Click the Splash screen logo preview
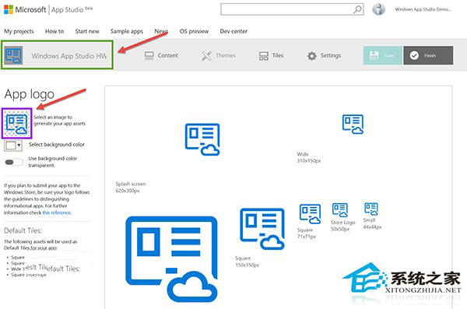This screenshot has height=309, width=467. 202,139
